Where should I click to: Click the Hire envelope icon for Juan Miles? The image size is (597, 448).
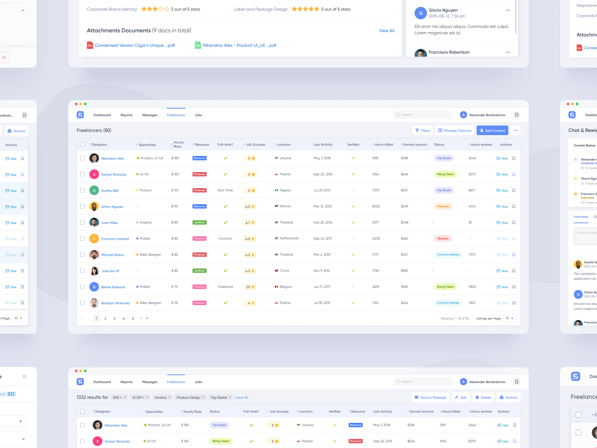tap(498, 223)
